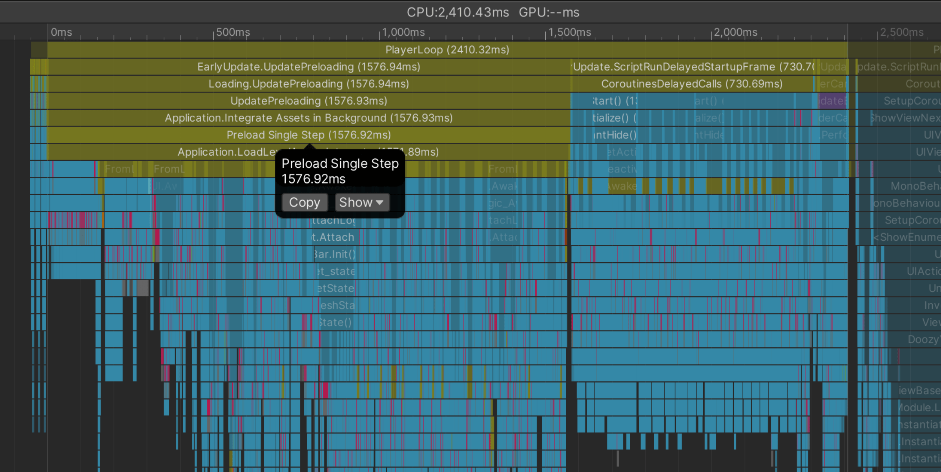Screen dimensions: 941x472
Task: Select CoroutinesDelayedCalls (730.69ms) bar
Action: pyautogui.click(x=691, y=84)
